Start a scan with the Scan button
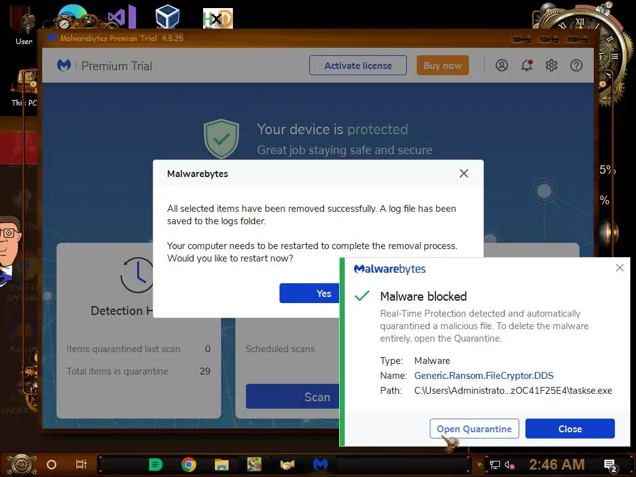Viewport: 636px width, 477px height. 293,397
